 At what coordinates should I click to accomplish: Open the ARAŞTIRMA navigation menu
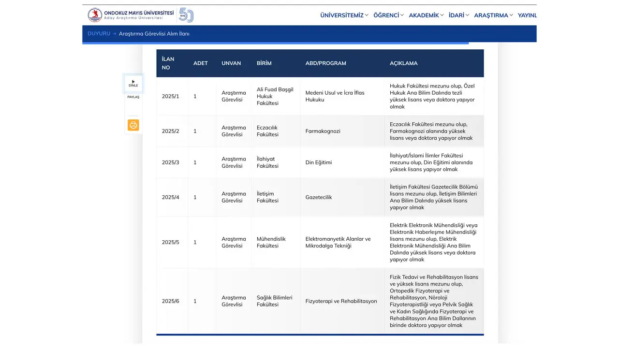493,15
